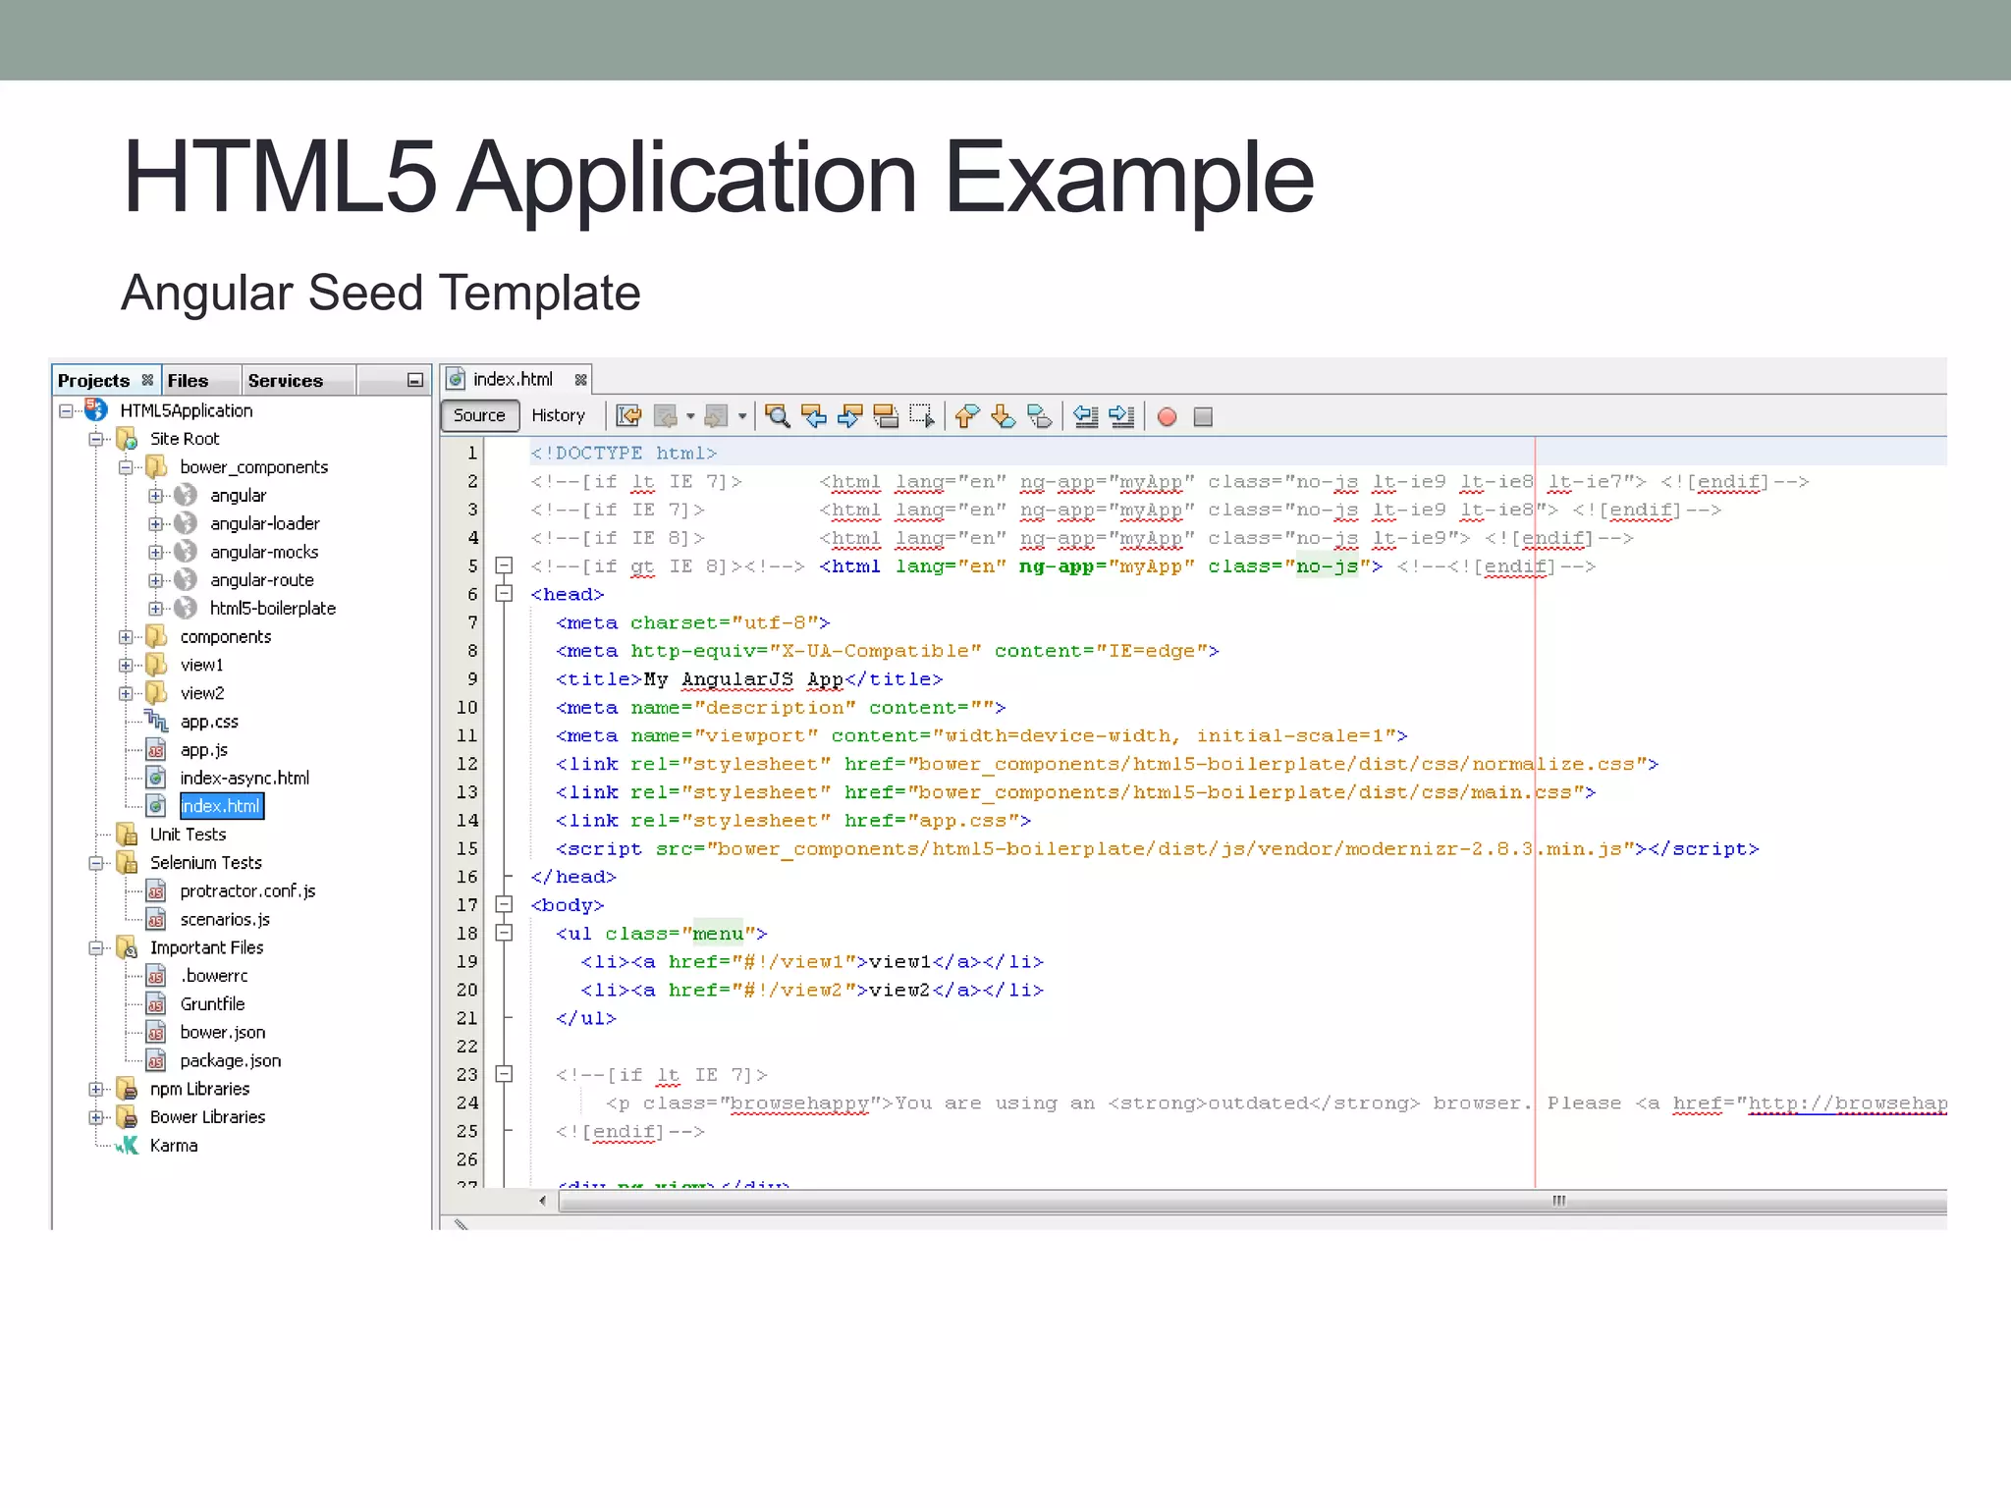
Task: Click the DOCTYPE html code line
Action: click(x=624, y=453)
